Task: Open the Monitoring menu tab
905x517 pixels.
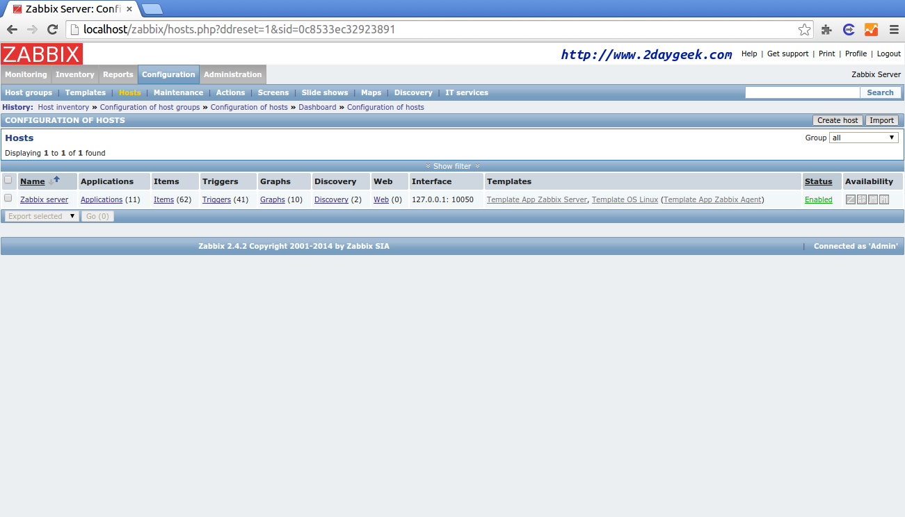Action: (26, 74)
